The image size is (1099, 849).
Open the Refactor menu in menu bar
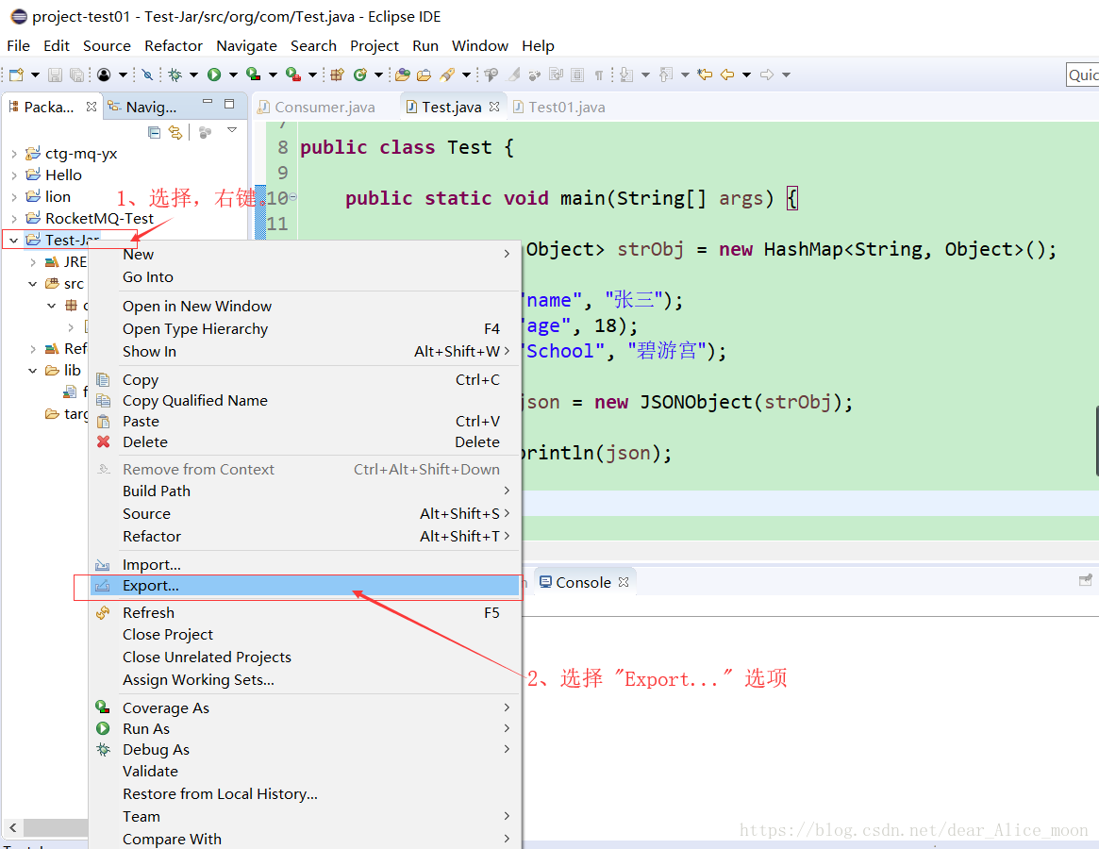click(174, 45)
